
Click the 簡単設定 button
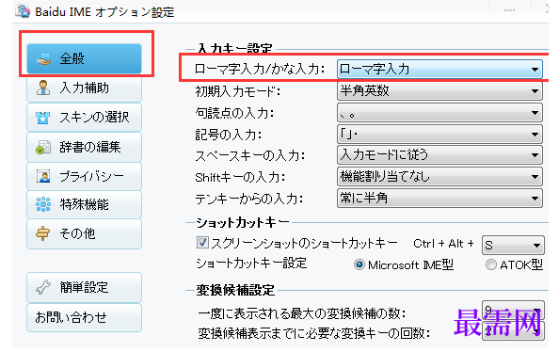(x=84, y=287)
